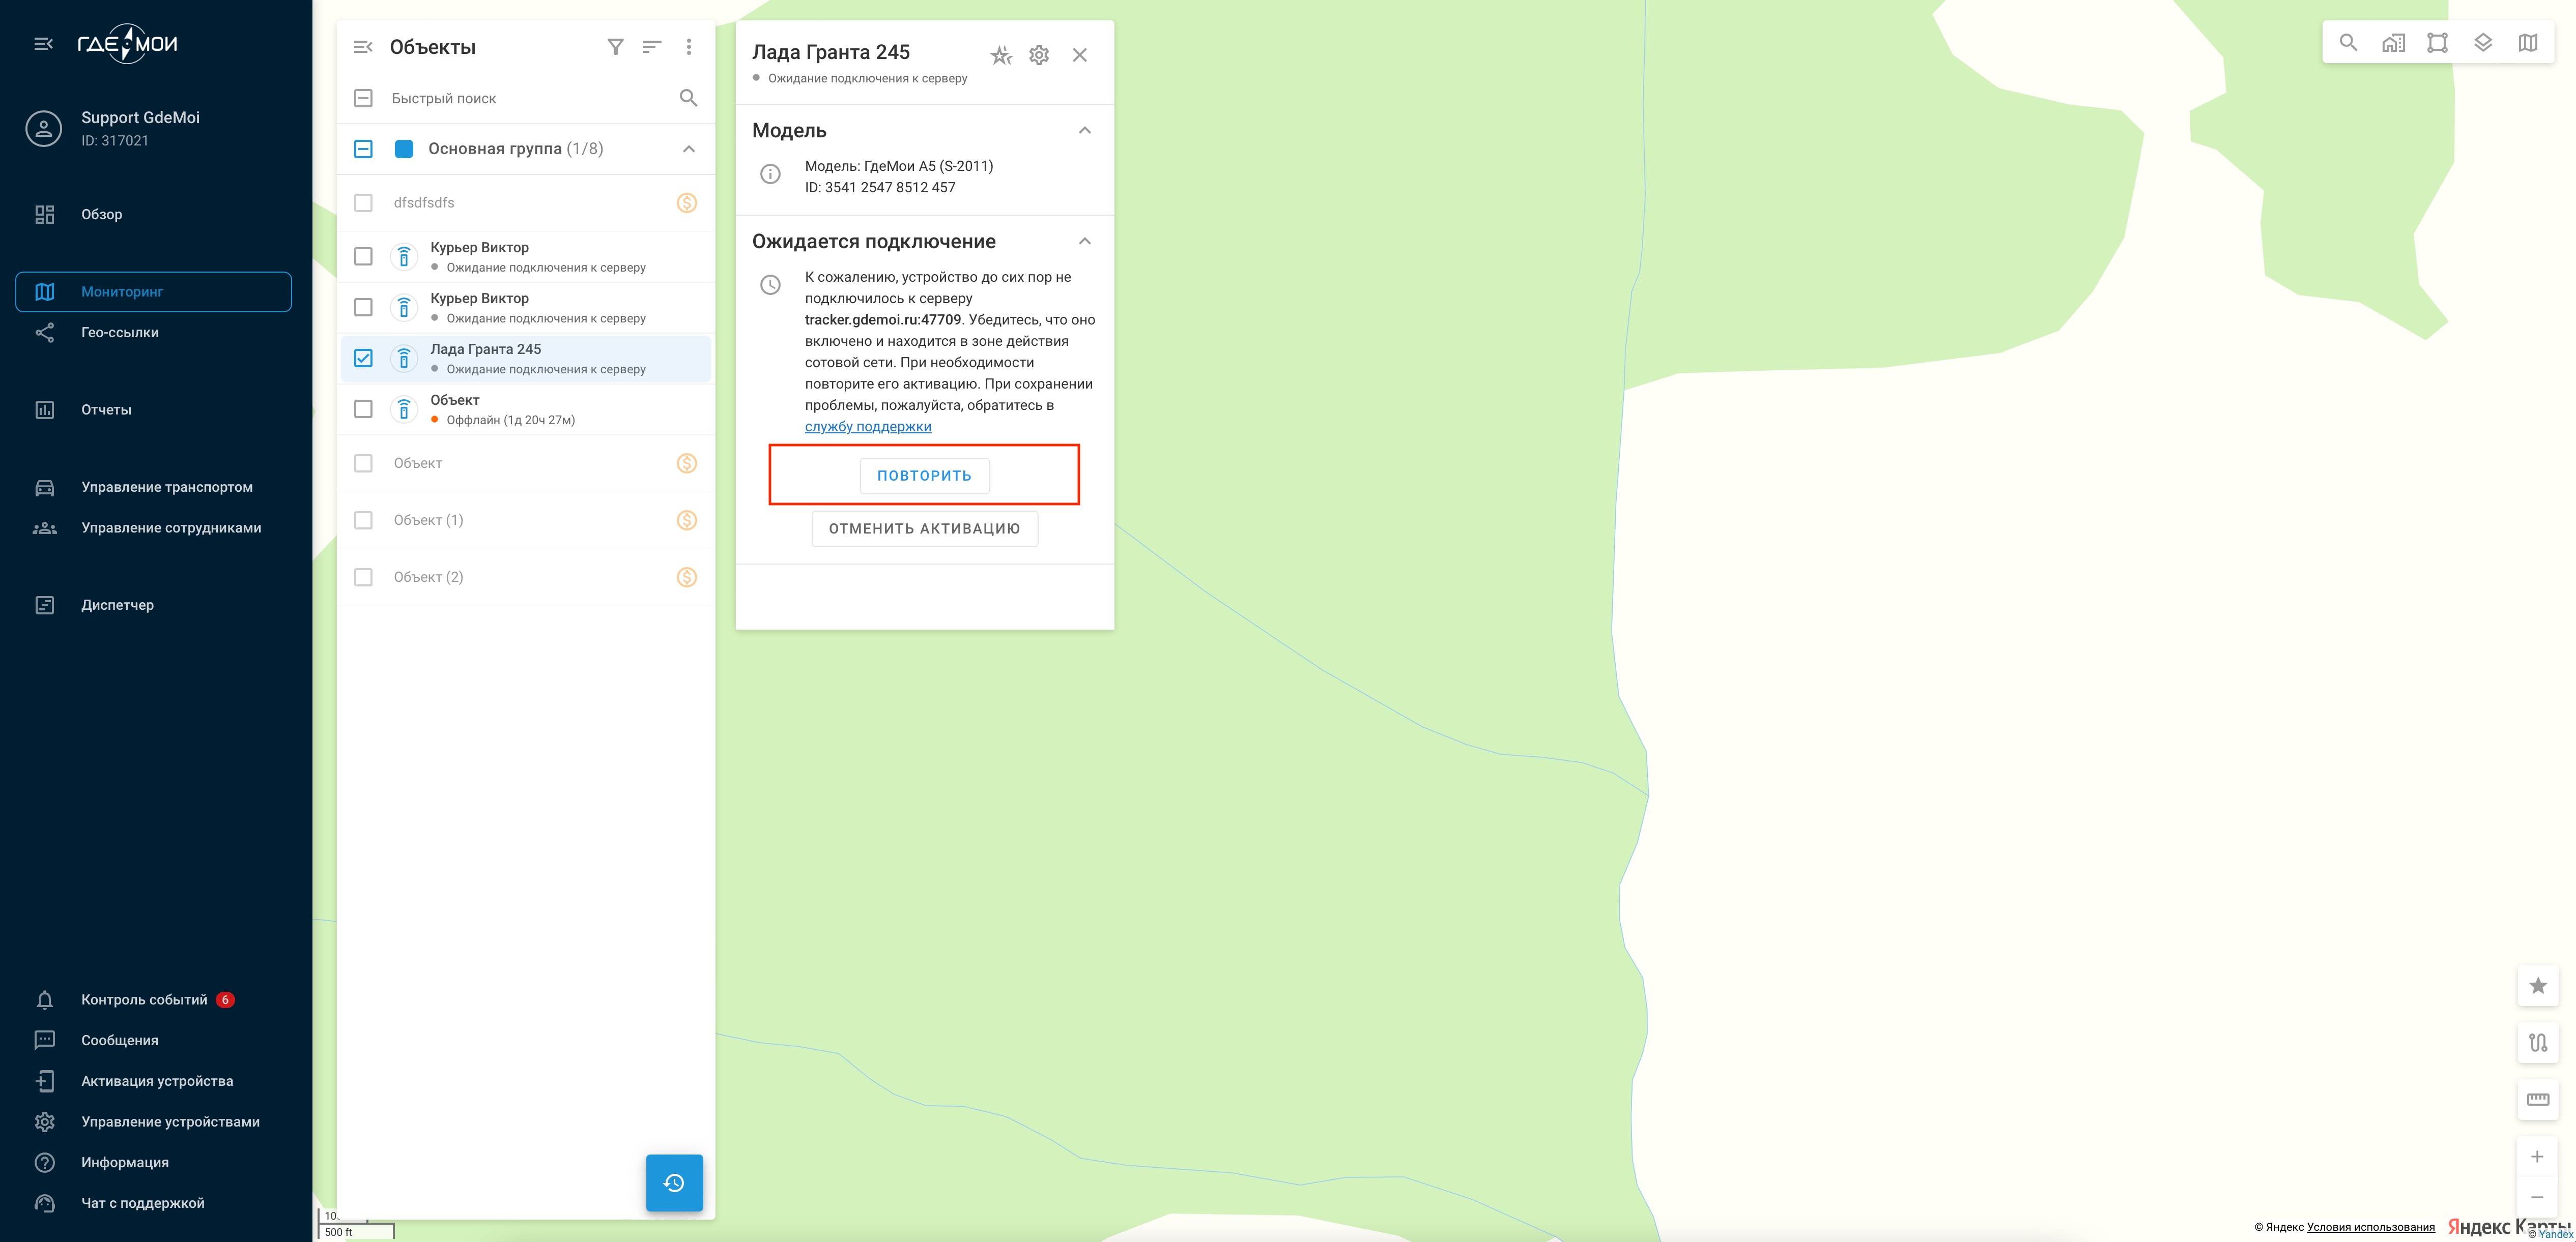Collapse the Модель section
Screen dimensions: 2576x1242
(x=1084, y=131)
